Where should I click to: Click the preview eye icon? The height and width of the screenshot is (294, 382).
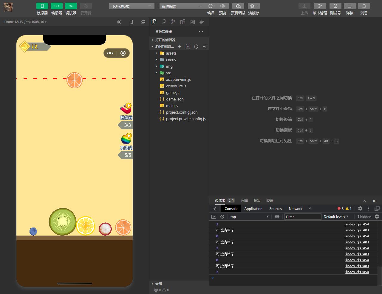pos(222,6)
